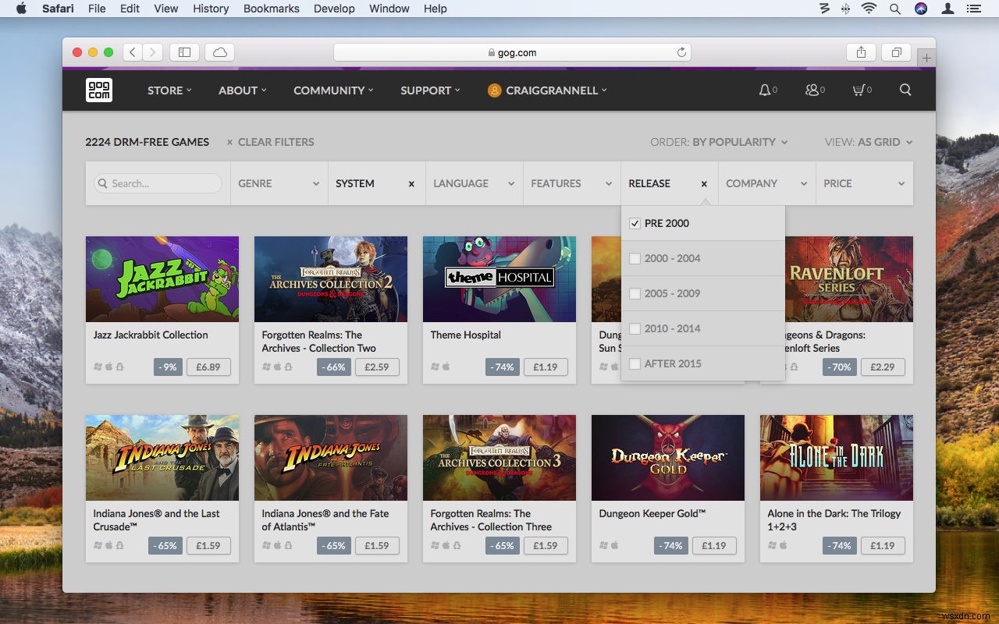
Task: Click the £1.19 price for Dungeon Keeper Gold
Action: tap(714, 545)
